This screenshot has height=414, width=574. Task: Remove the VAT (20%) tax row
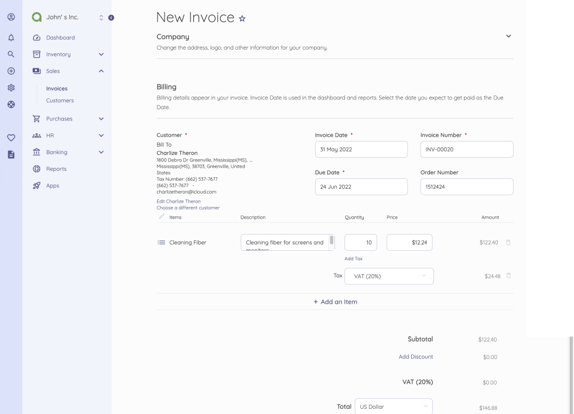pos(508,276)
